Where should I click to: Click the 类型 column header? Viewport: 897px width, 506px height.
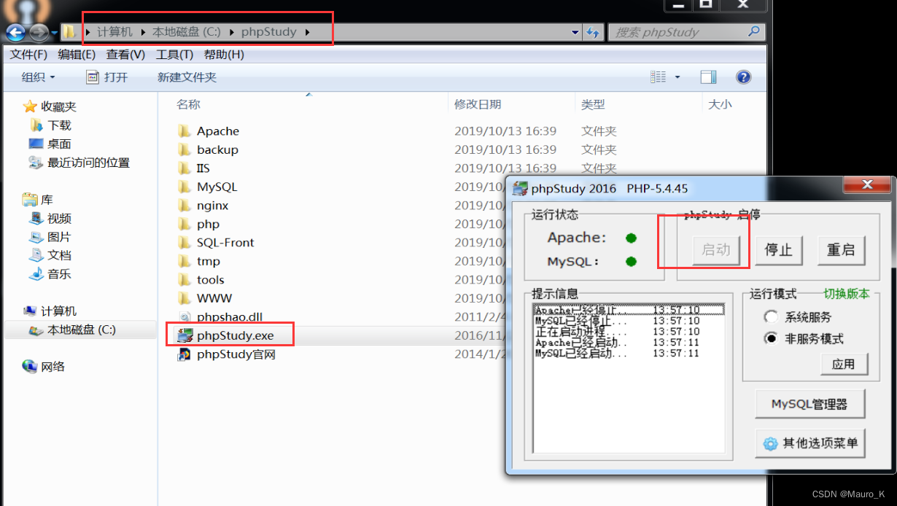point(593,104)
